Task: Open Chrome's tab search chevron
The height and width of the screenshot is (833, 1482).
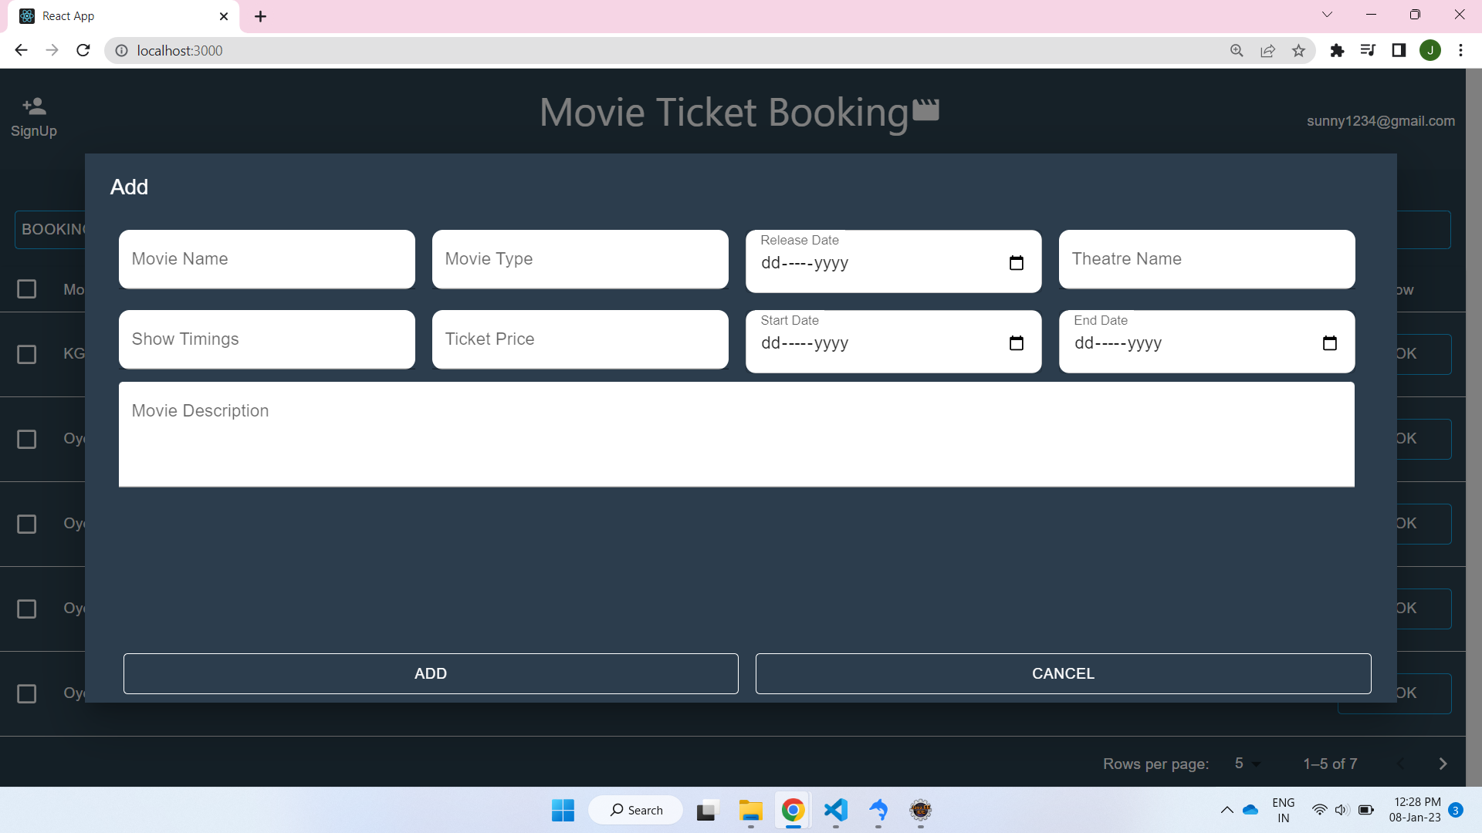Action: 1327,14
